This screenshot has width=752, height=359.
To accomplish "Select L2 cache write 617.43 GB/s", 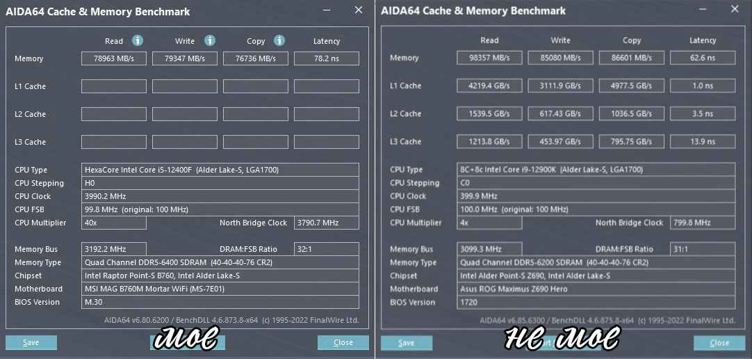I will click(x=561, y=113).
